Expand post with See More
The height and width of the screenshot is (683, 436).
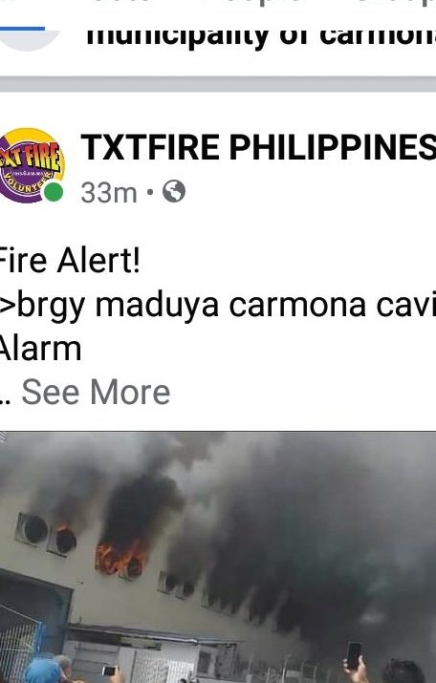click(x=96, y=392)
